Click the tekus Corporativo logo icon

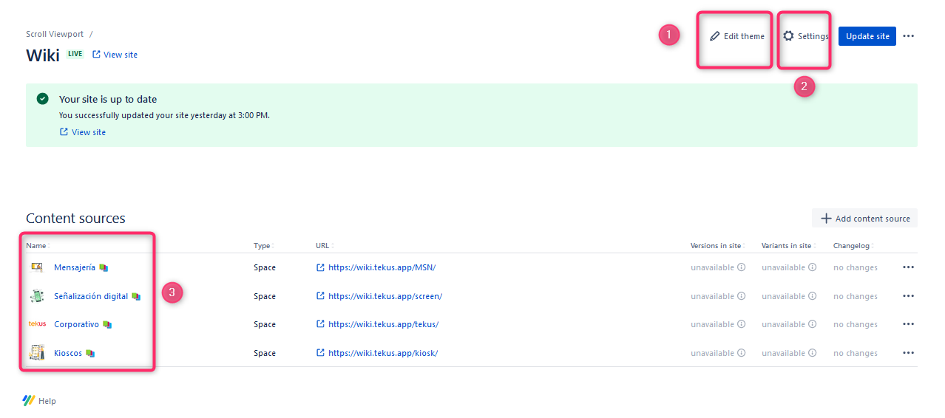click(x=37, y=324)
